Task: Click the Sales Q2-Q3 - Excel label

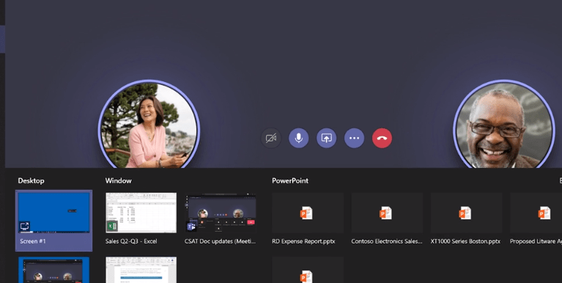Action: click(131, 241)
